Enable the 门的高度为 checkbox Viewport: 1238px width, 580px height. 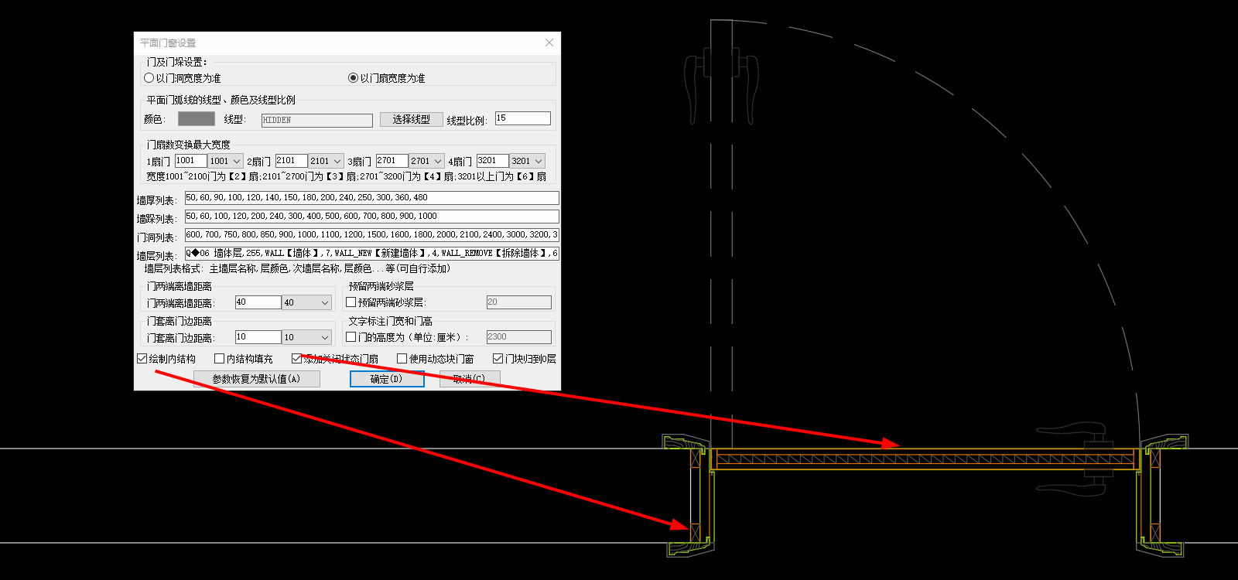click(x=351, y=337)
